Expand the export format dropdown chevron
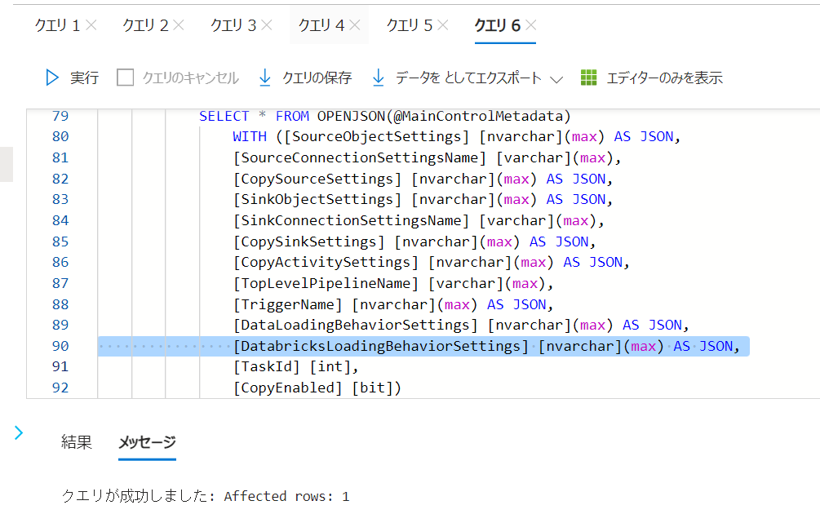The height and width of the screenshot is (514, 820). tap(556, 79)
